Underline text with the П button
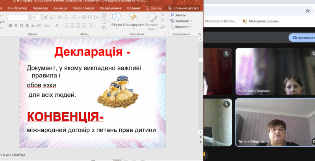This screenshot has height=161, width=315. pos(22,26)
